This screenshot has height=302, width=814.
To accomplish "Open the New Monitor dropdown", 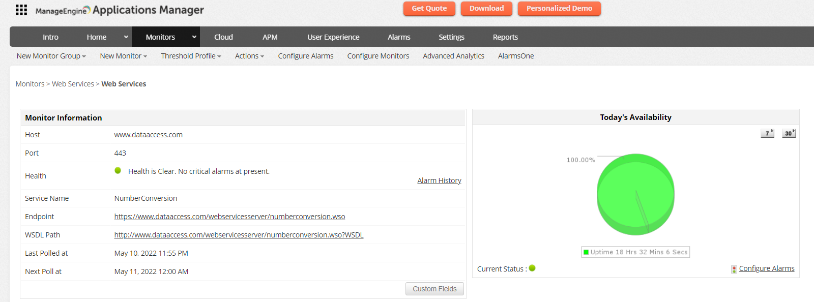I will [x=124, y=56].
